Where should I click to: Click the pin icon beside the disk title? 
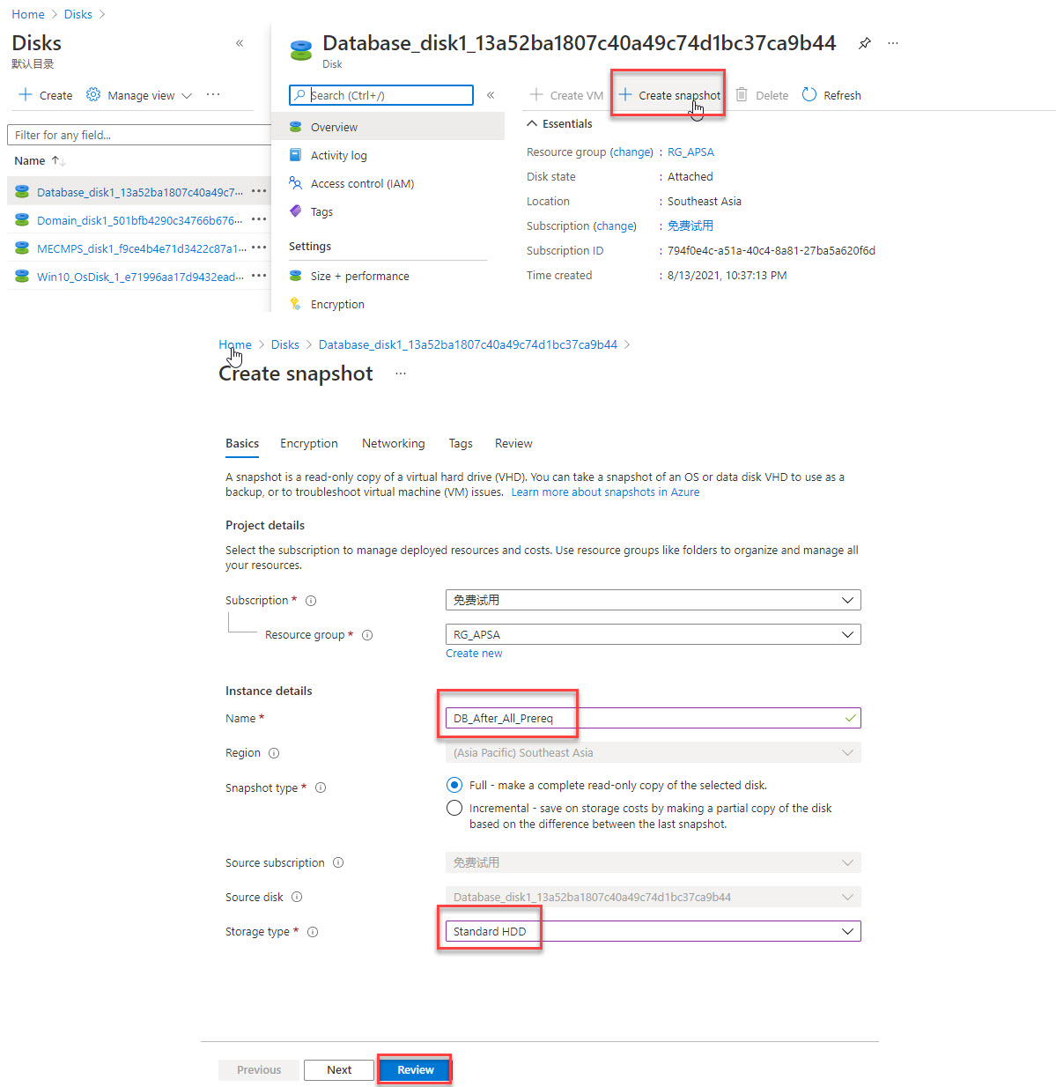point(865,43)
